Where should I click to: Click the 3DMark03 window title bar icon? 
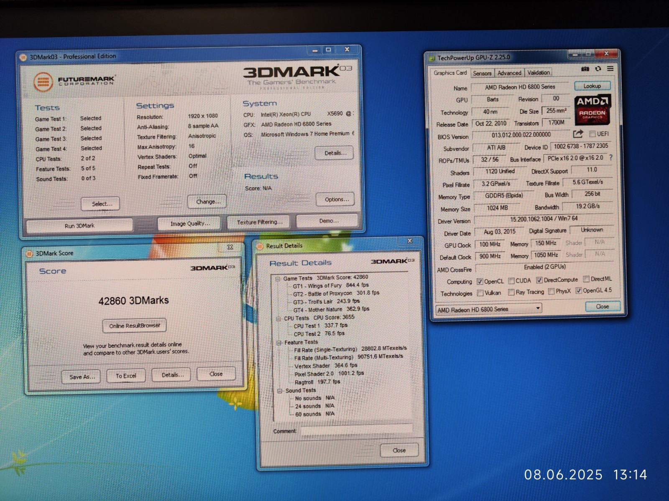tap(23, 57)
